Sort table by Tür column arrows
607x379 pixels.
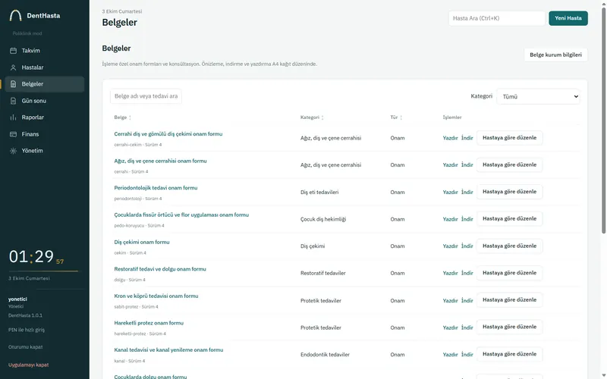point(401,117)
